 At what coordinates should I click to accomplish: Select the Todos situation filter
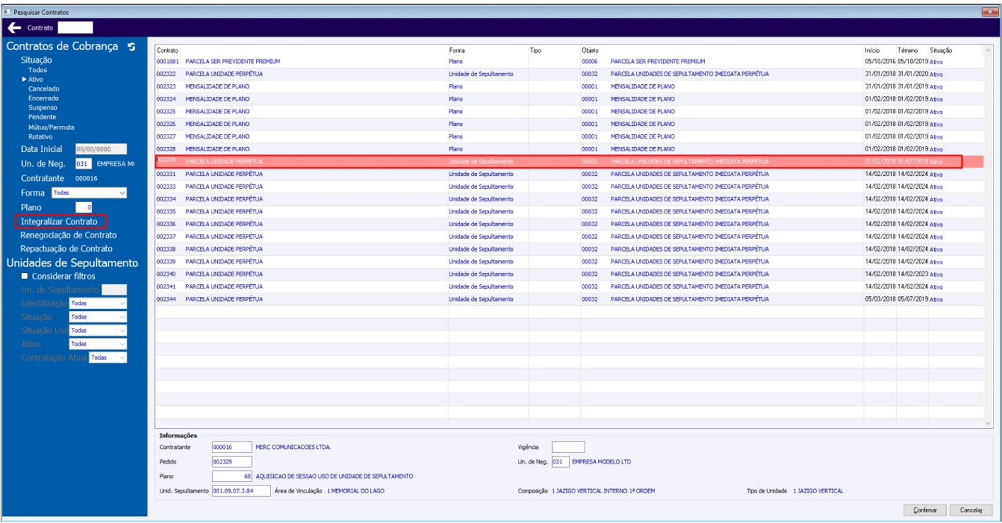[38, 71]
